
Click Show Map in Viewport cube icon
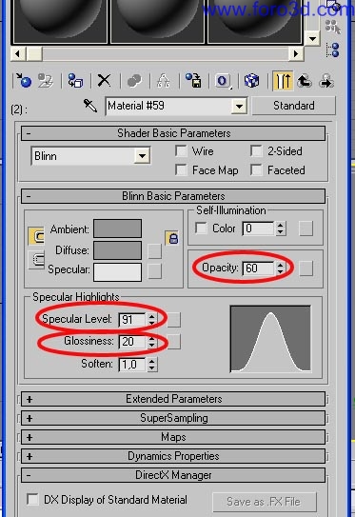252,80
